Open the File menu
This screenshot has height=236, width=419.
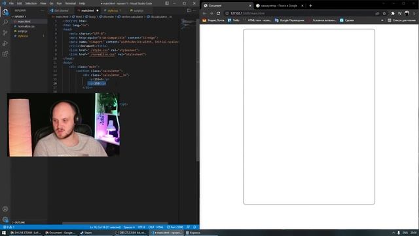coord(11,3)
